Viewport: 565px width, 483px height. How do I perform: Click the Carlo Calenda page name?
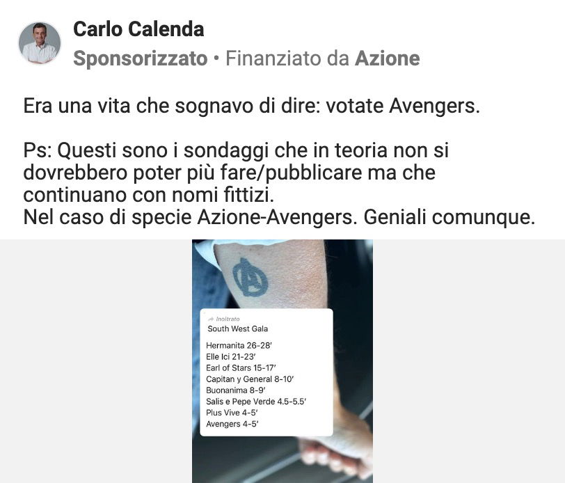tap(138, 29)
